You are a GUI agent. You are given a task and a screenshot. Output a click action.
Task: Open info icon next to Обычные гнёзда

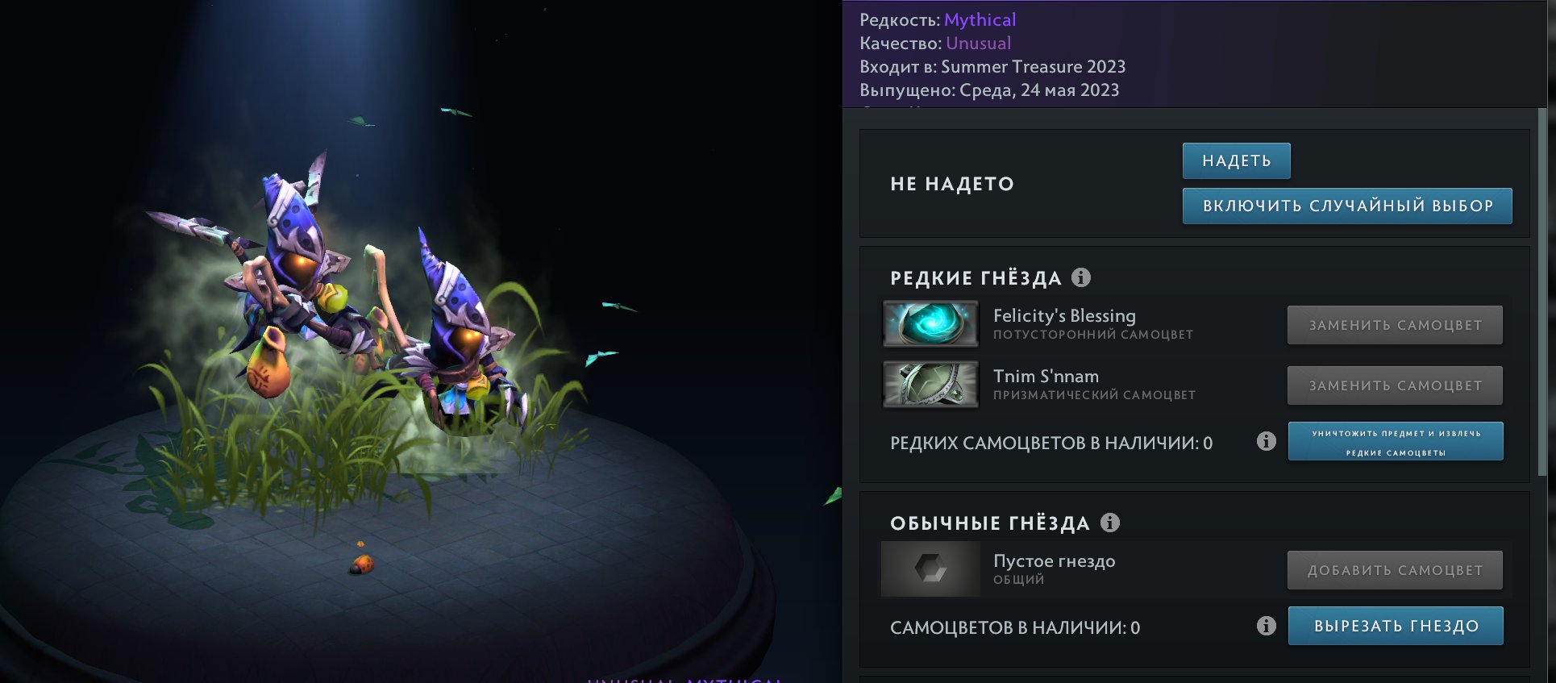pyautogui.click(x=1110, y=523)
